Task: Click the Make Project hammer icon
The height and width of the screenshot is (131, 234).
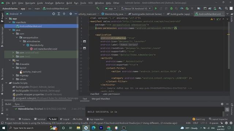Action: (98, 8)
